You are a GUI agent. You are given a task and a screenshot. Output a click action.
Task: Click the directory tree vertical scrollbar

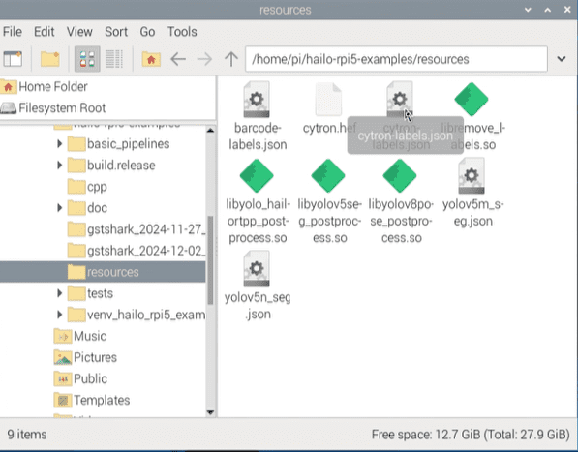click(211, 260)
